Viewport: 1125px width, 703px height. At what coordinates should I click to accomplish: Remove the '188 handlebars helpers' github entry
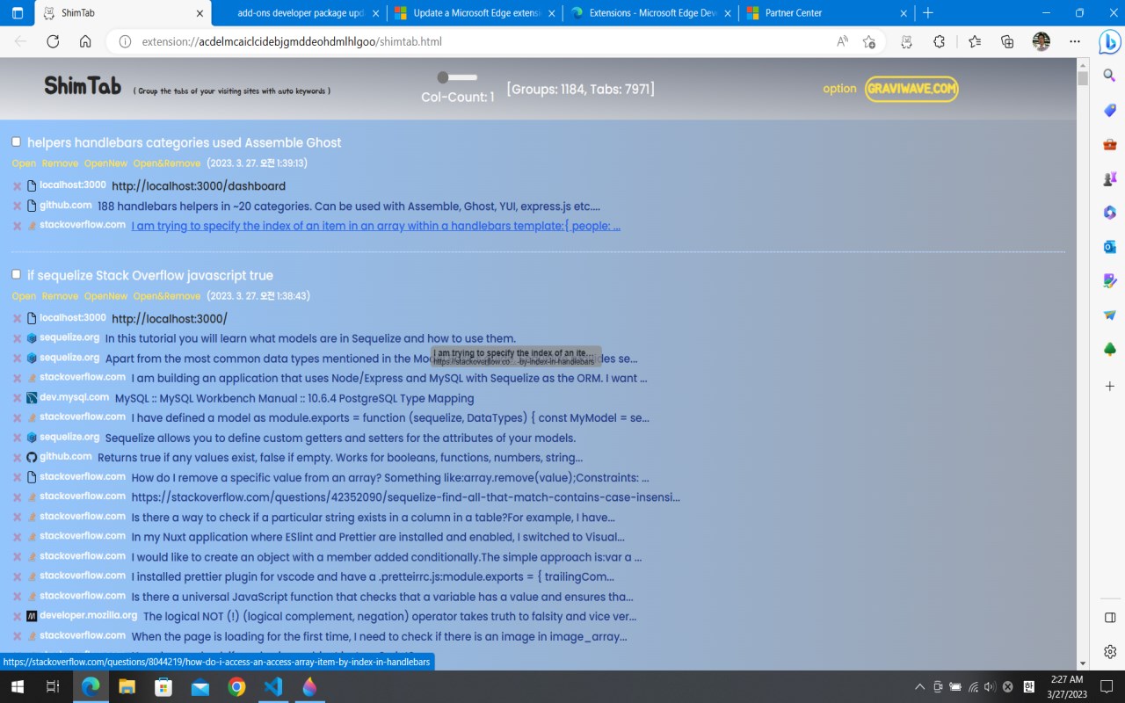pos(17,207)
